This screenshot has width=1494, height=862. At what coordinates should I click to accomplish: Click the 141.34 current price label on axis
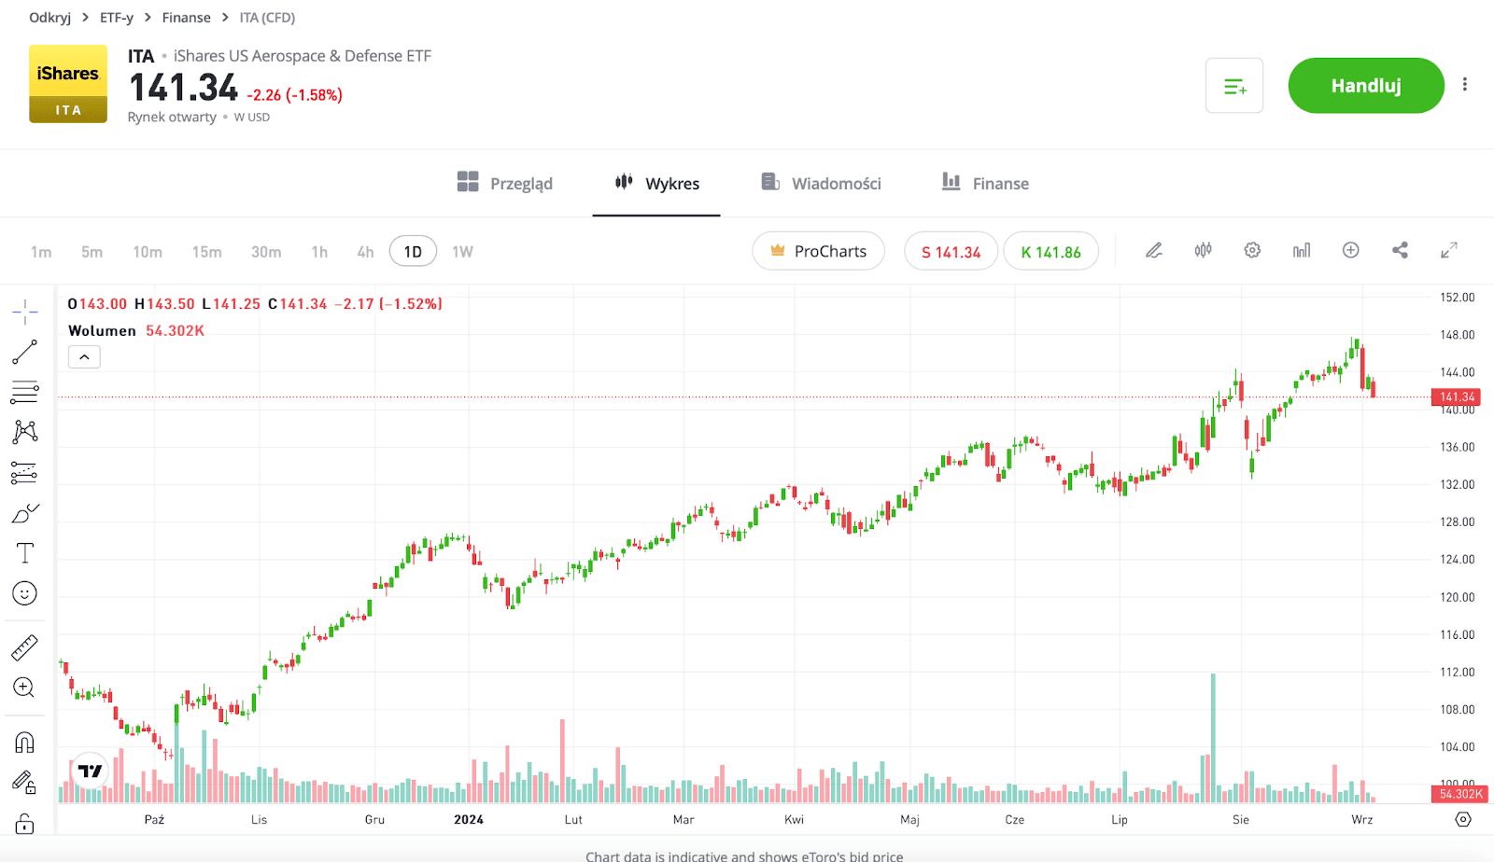[x=1457, y=397]
